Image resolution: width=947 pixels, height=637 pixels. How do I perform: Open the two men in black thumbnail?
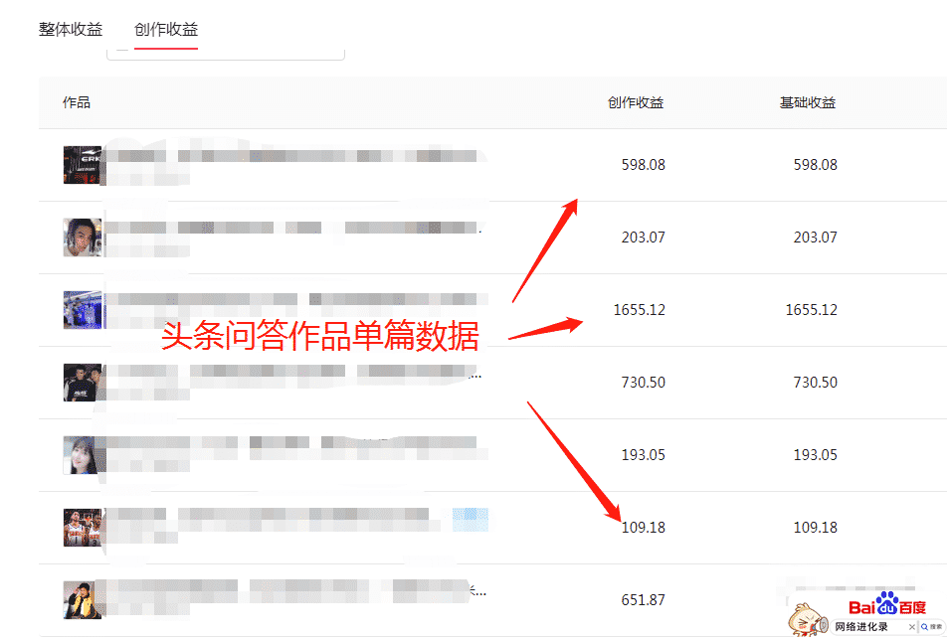[83, 382]
